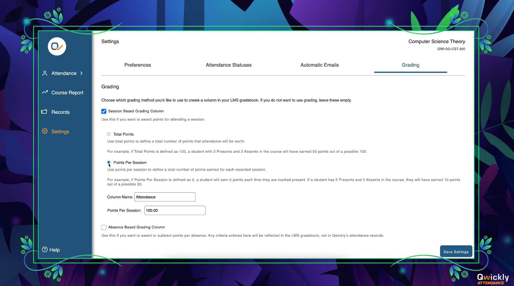Uncheck Session Based Grading Column

point(104,111)
